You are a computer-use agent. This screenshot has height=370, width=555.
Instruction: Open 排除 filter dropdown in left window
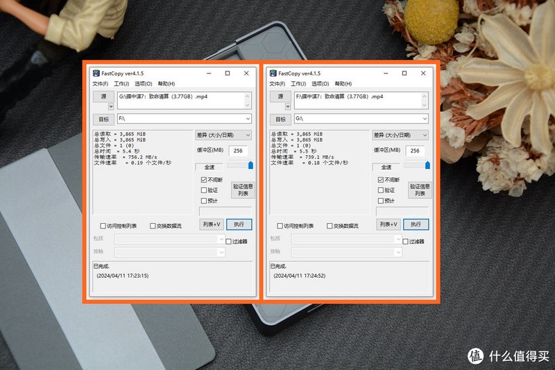click(x=169, y=252)
